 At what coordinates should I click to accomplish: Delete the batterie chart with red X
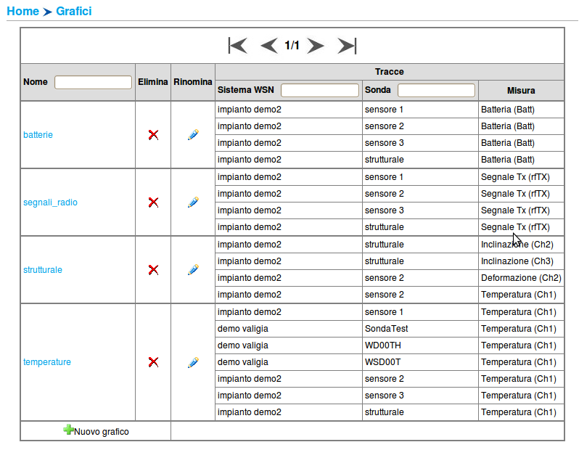click(x=153, y=135)
